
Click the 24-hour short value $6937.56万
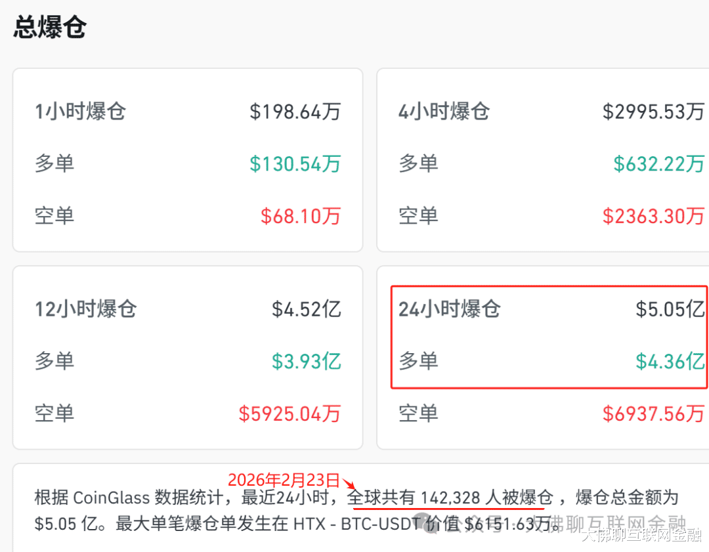pos(653,414)
